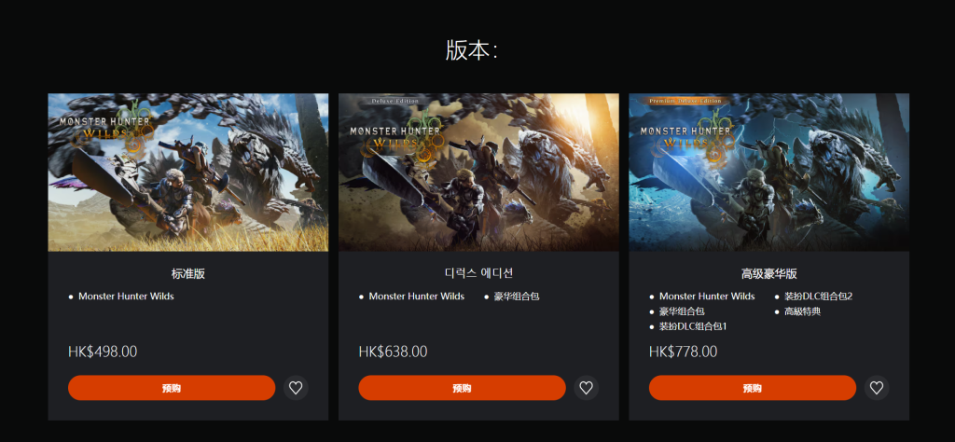
Task: Click the 版本: section heading
Action: pyautogui.click(x=472, y=50)
